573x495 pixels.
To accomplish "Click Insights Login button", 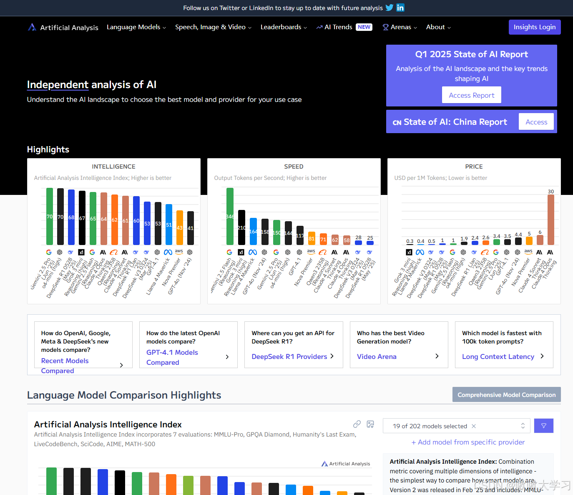I will click(535, 27).
